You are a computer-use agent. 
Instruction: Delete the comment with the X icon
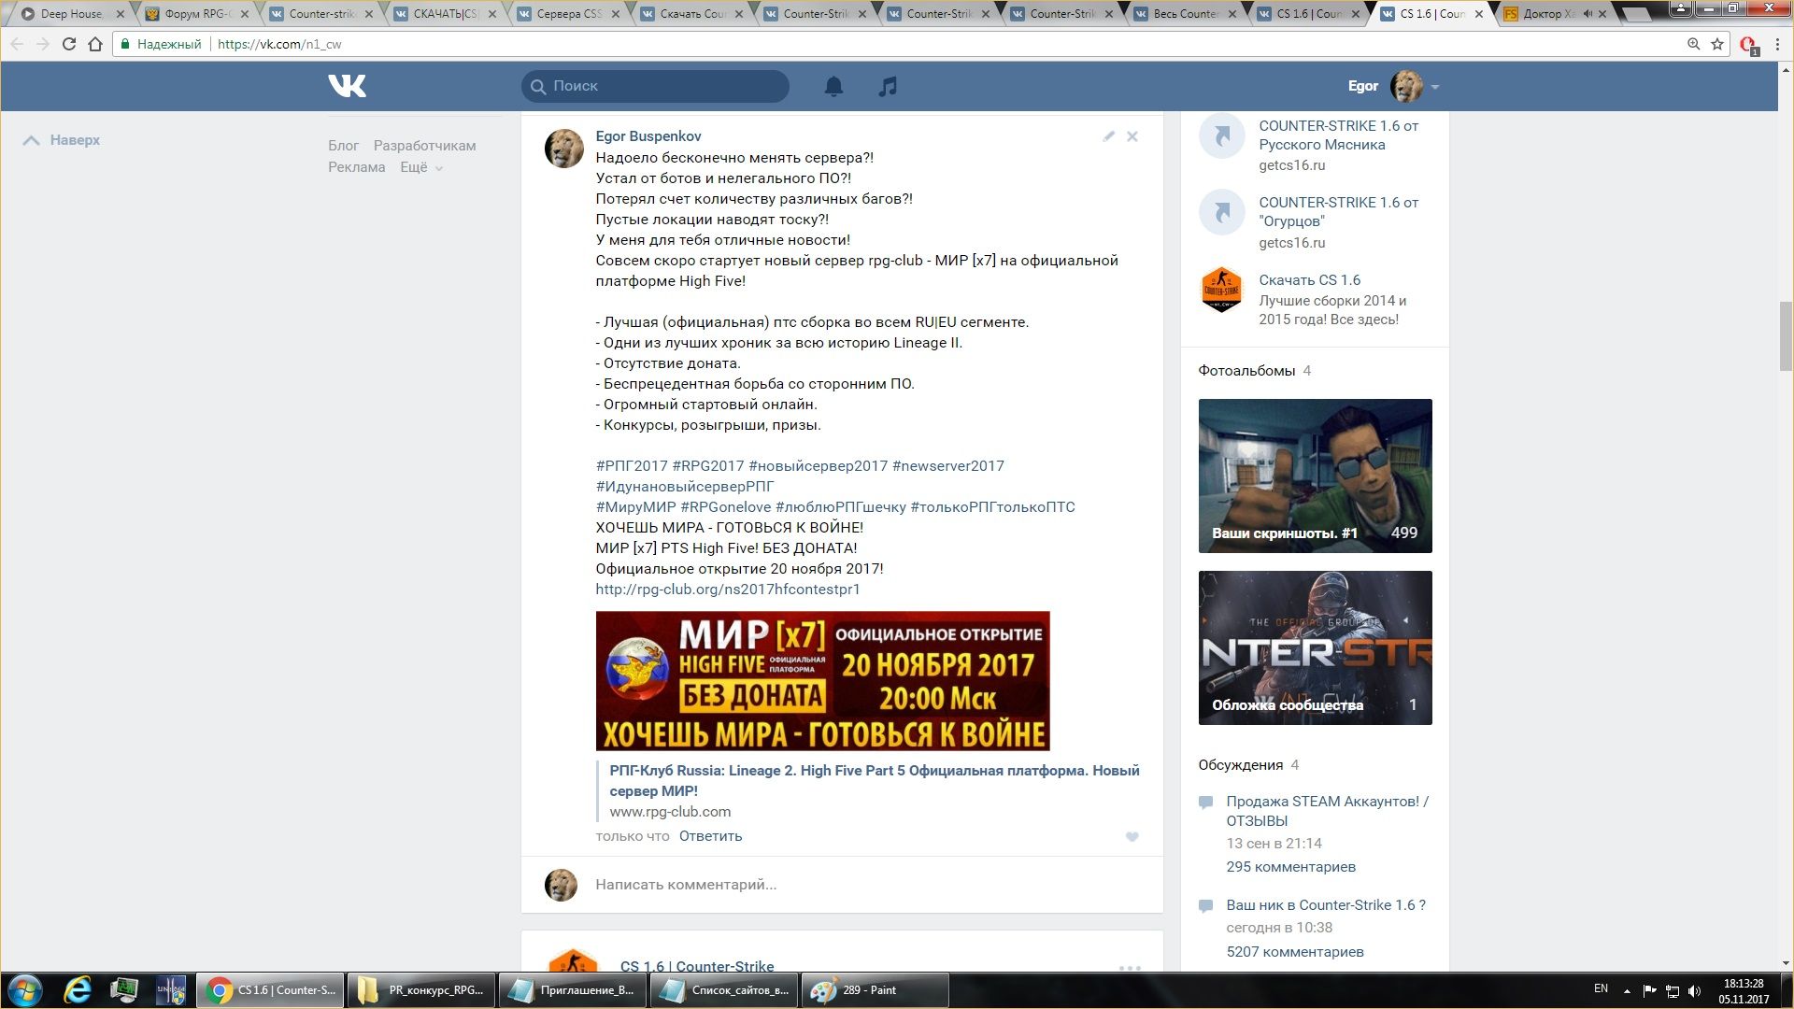point(1132,136)
